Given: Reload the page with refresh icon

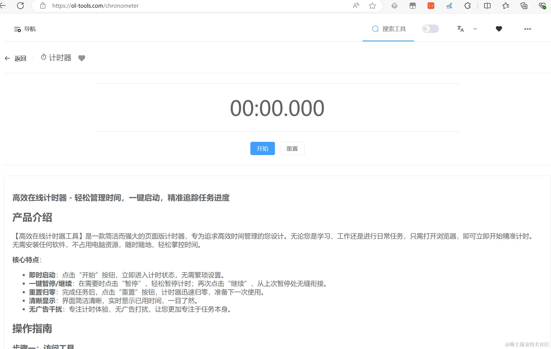Looking at the screenshot, I should coord(20,6).
